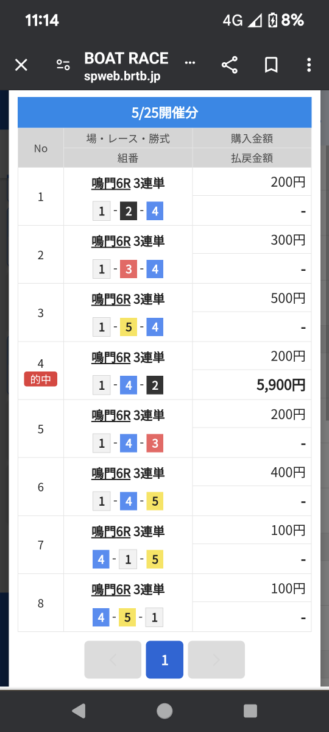Tap the 5/25開催分 header bar
The width and height of the screenshot is (329, 732).
click(x=164, y=112)
